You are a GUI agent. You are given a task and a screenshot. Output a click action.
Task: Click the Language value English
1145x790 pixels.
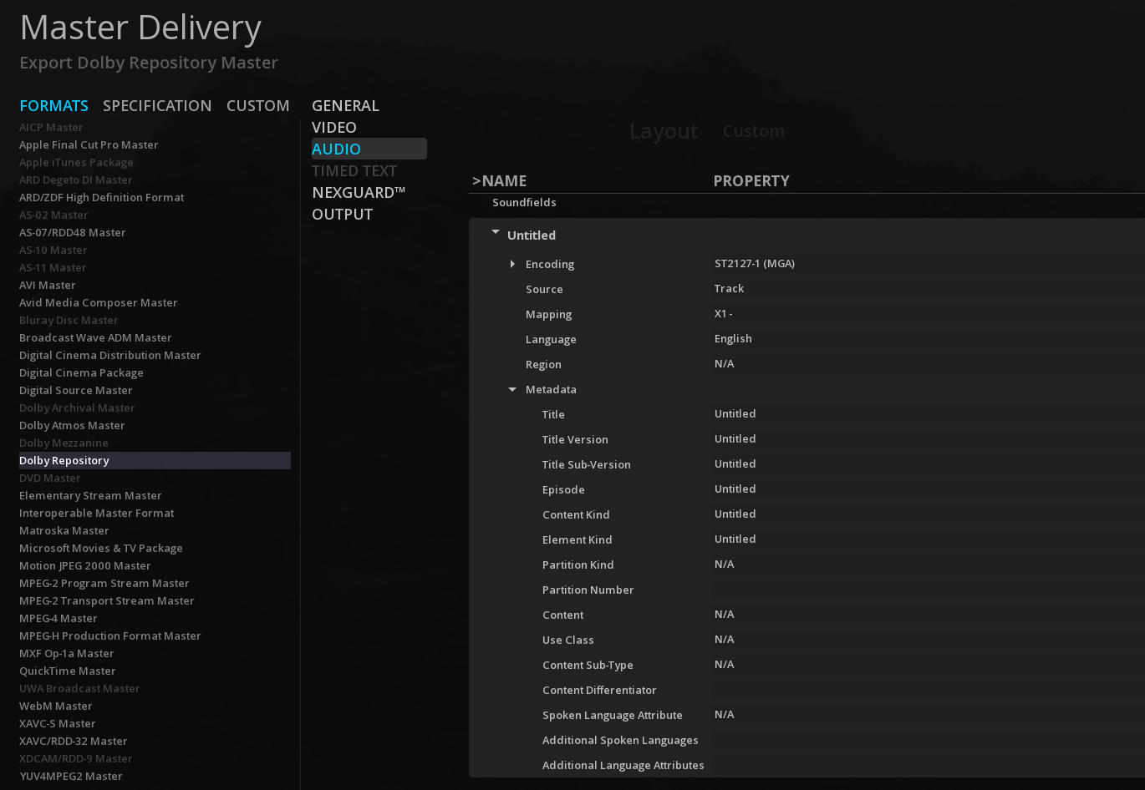coord(733,338)
